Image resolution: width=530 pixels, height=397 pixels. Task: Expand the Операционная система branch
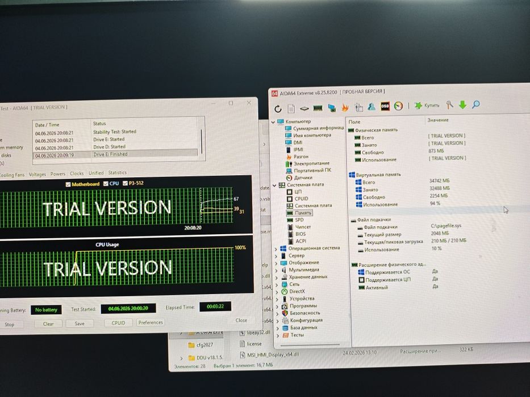pos(276,249)
